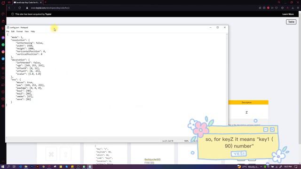Open the Twitch icon in Opera sidebar
Viewport: 301px width, 169px height.
coord(3,28)
